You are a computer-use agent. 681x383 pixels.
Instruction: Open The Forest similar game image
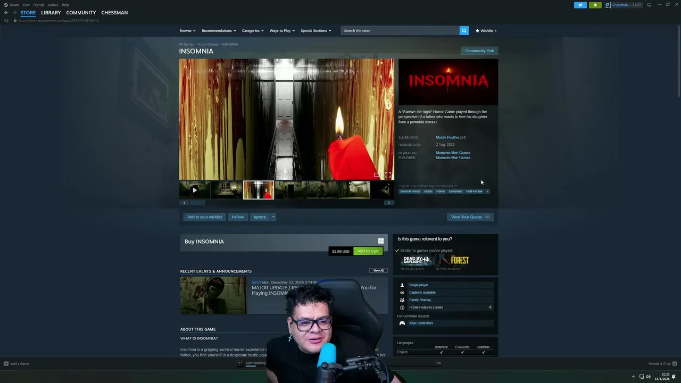[x=452, y=260]
